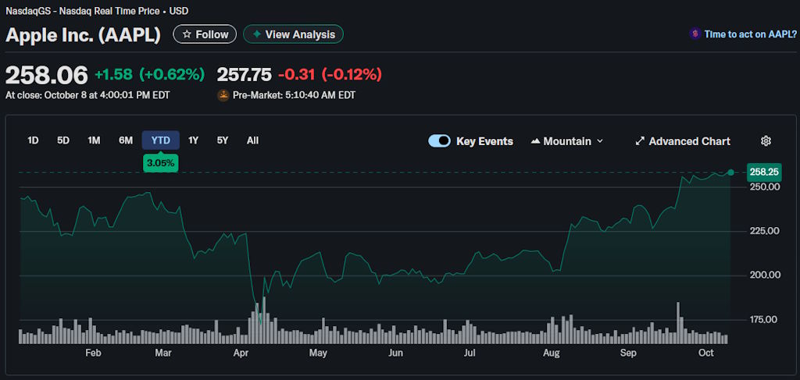Click the Advanced Chart expand arrows icon
This screenshot has width=800, height=380.
(x=640, y=141)
